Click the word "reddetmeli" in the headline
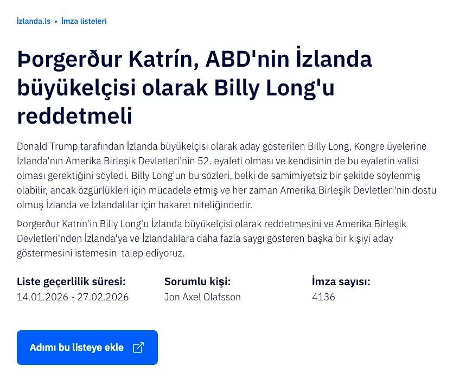 [x=75, y=117]
